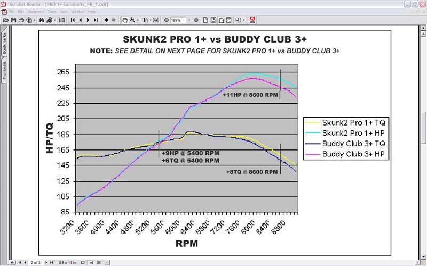Select the Text Select tool
The height and width of the screenshot is (266, 427).
click(145, 20)
